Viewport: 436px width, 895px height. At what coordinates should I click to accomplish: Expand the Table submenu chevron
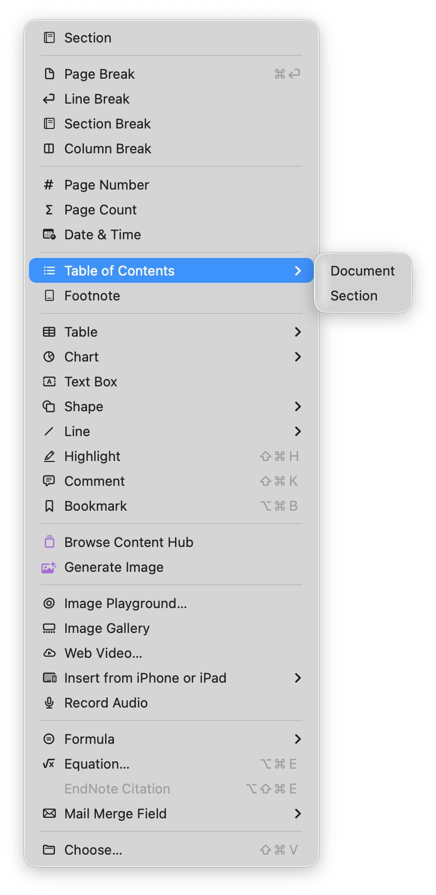click(x=298, y=332)
